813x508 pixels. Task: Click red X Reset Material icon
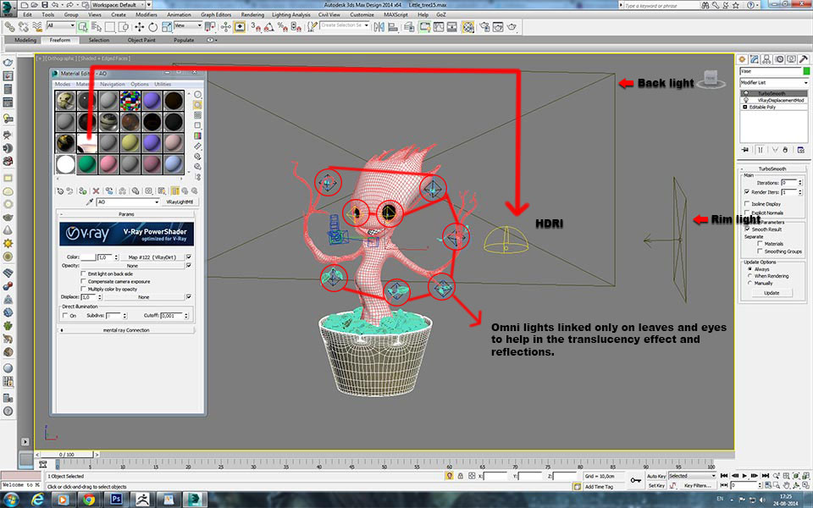96,190
